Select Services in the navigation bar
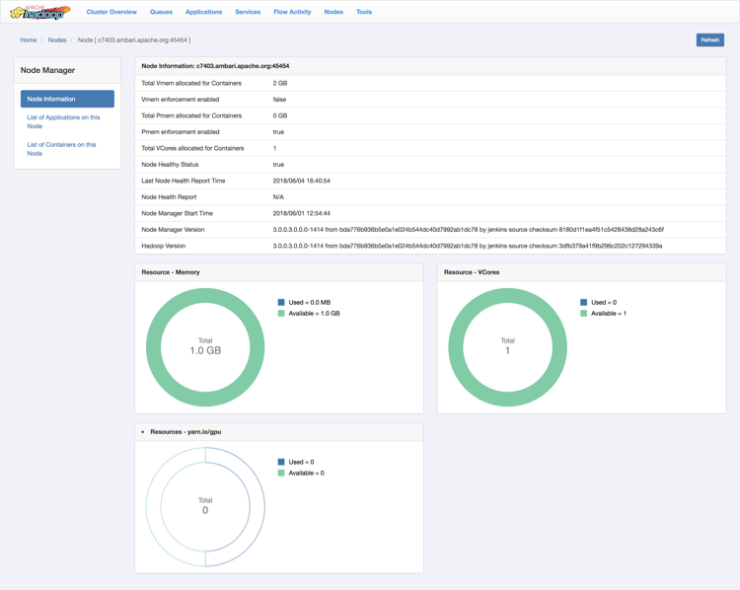 click(x=248, y=12)
